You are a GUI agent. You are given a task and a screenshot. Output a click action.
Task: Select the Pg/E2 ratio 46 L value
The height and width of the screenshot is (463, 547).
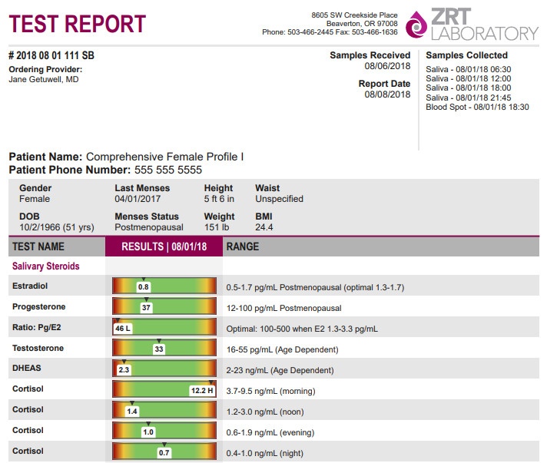tap(123, 329)
